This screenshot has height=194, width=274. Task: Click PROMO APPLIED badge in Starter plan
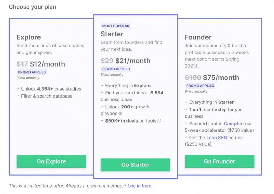(116, 69)
